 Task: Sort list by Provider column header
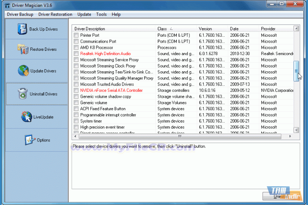coord(276,29)
